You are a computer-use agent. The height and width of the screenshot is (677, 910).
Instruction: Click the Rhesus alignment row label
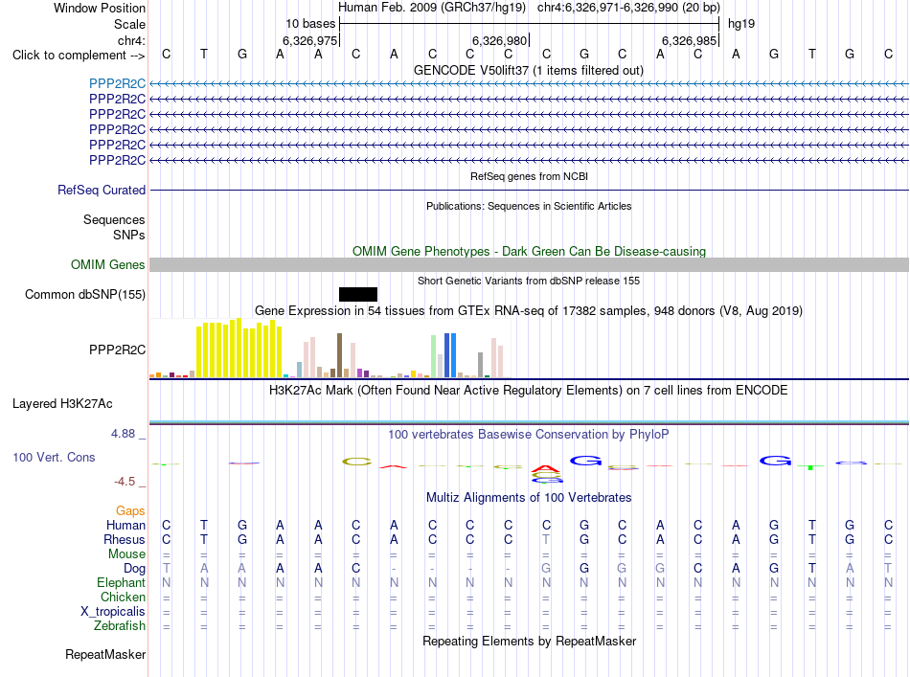pyautogui.click(x=125, y=539)
